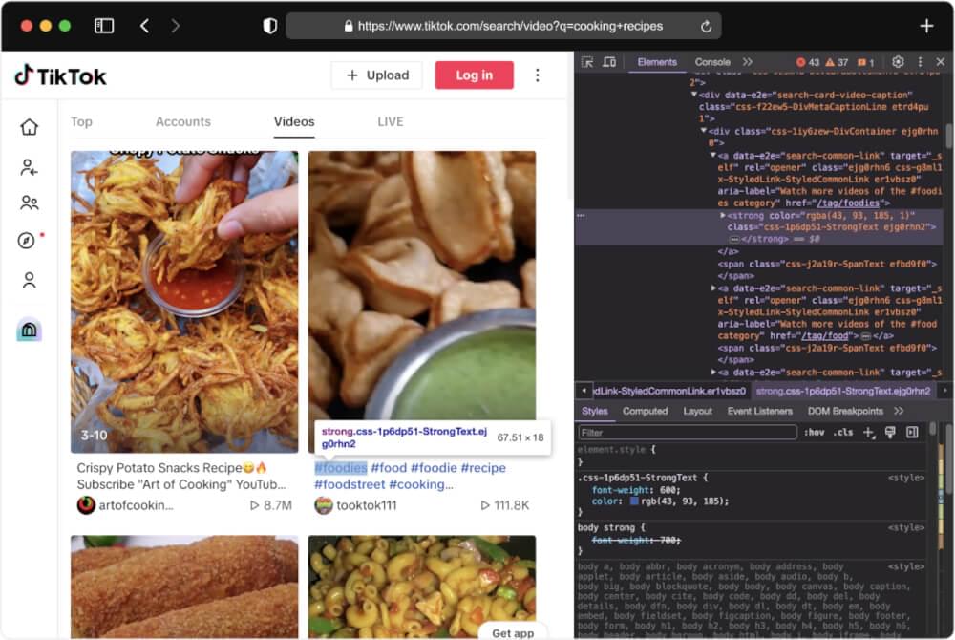The height and width of the screenshot is (640, 955).
Task: Open the Following sidebar icon
Action: click(30, 167)
